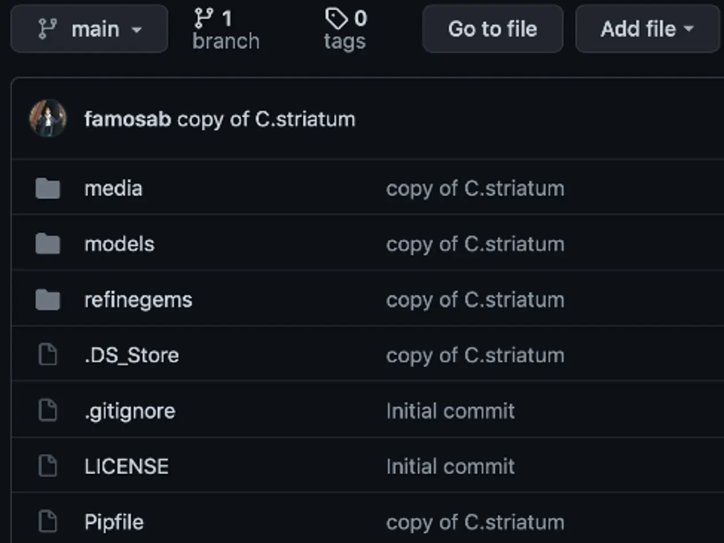The height and width of the screenshot is (543, 724).
Task: Open the main branch selector dropdown
Action: click(89, 29)
